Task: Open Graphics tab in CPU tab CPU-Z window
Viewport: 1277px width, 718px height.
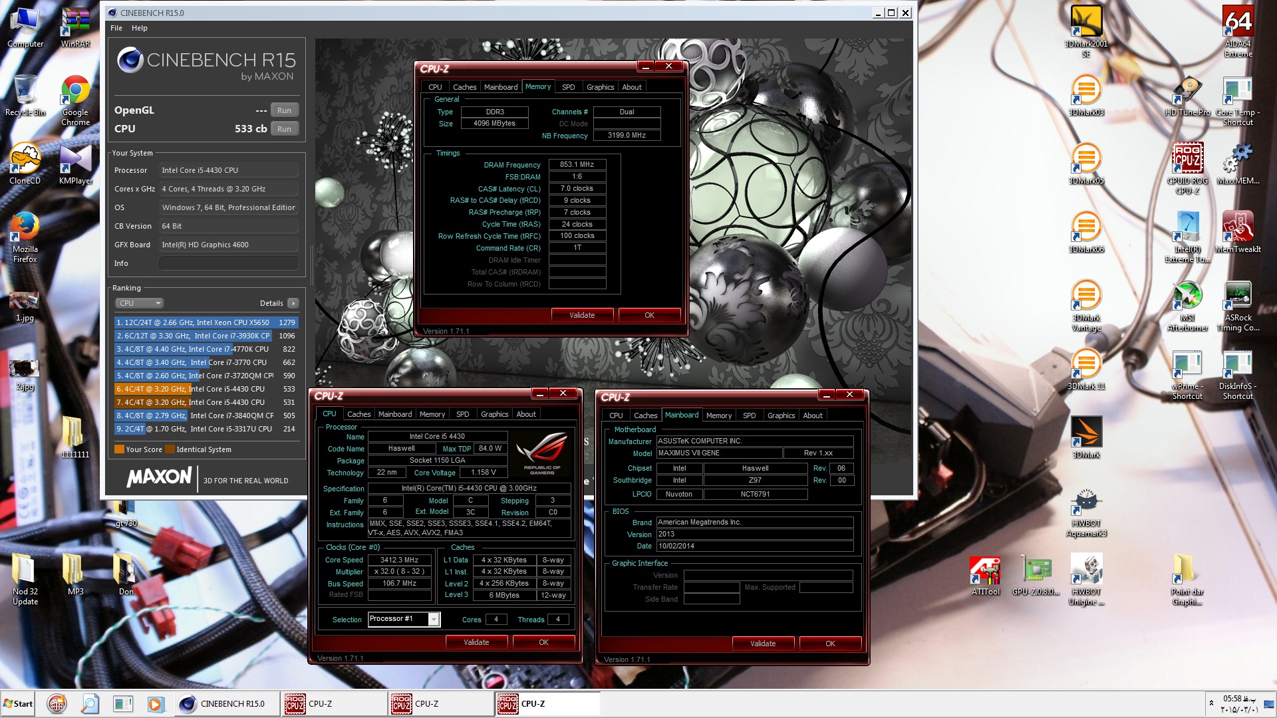Action: pyautogui.click(x=494, y=414)
